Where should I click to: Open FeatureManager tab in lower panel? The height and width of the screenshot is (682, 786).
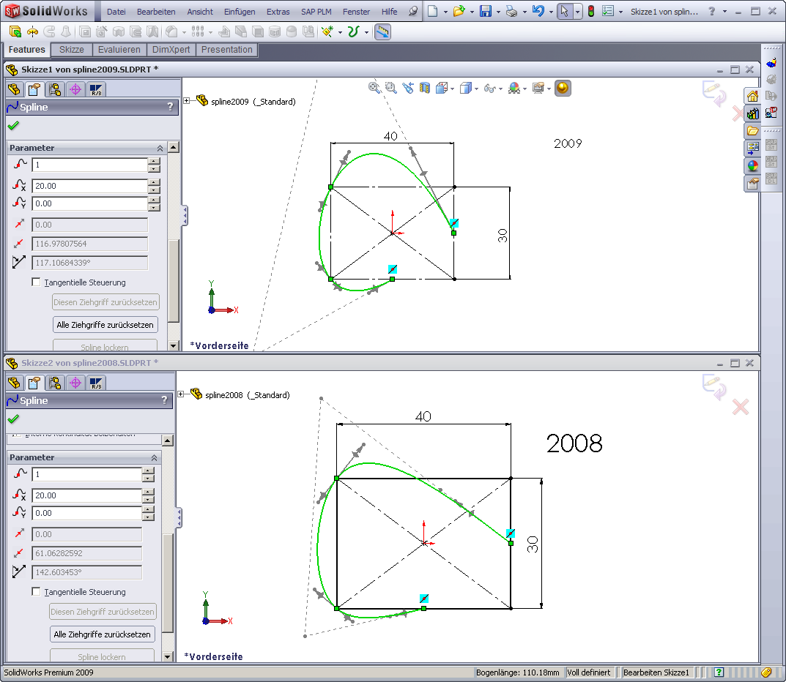point(14,383)
